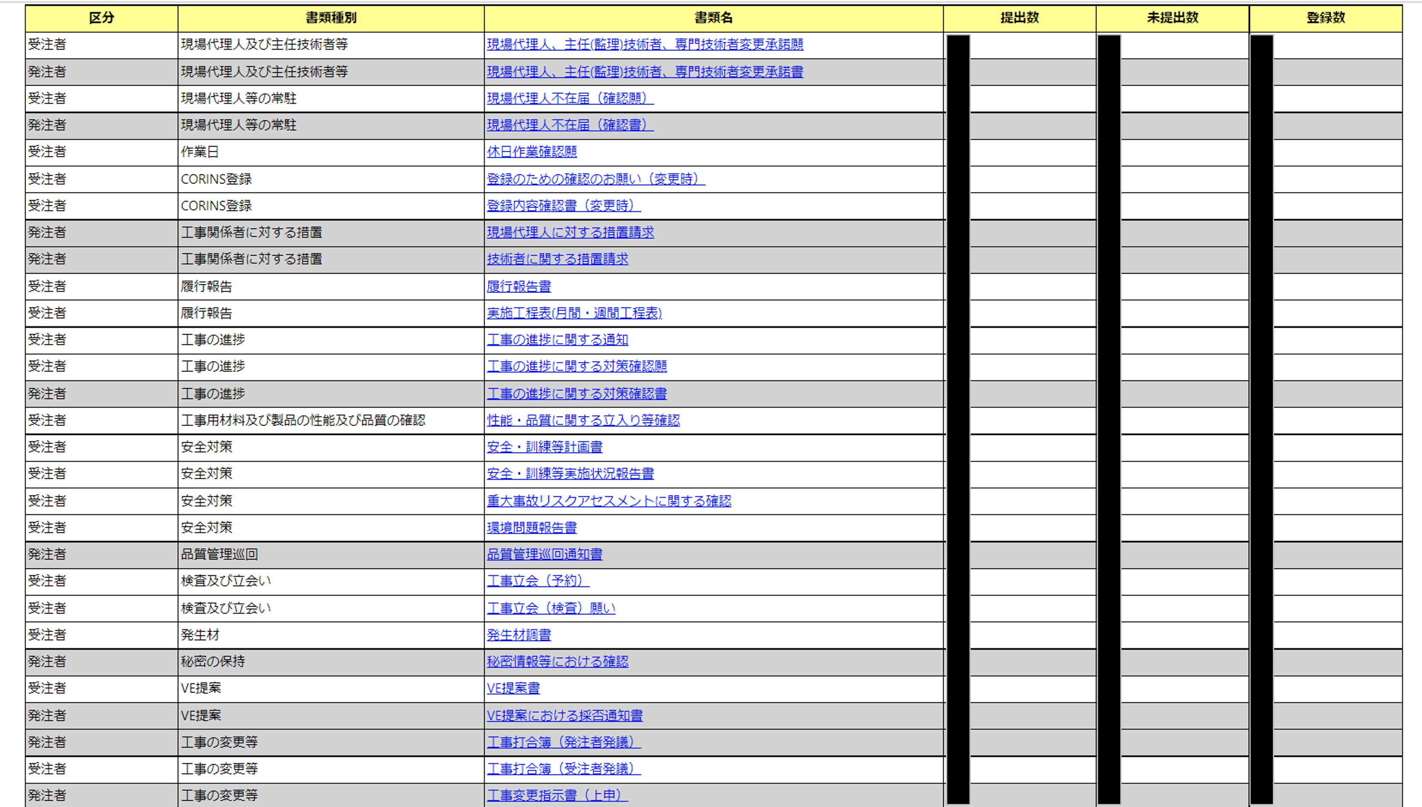Select 安全対策 cell in 環境問題報告書 row
The width and height of the screenshot is (1422, 807).
tap(331, 528)
